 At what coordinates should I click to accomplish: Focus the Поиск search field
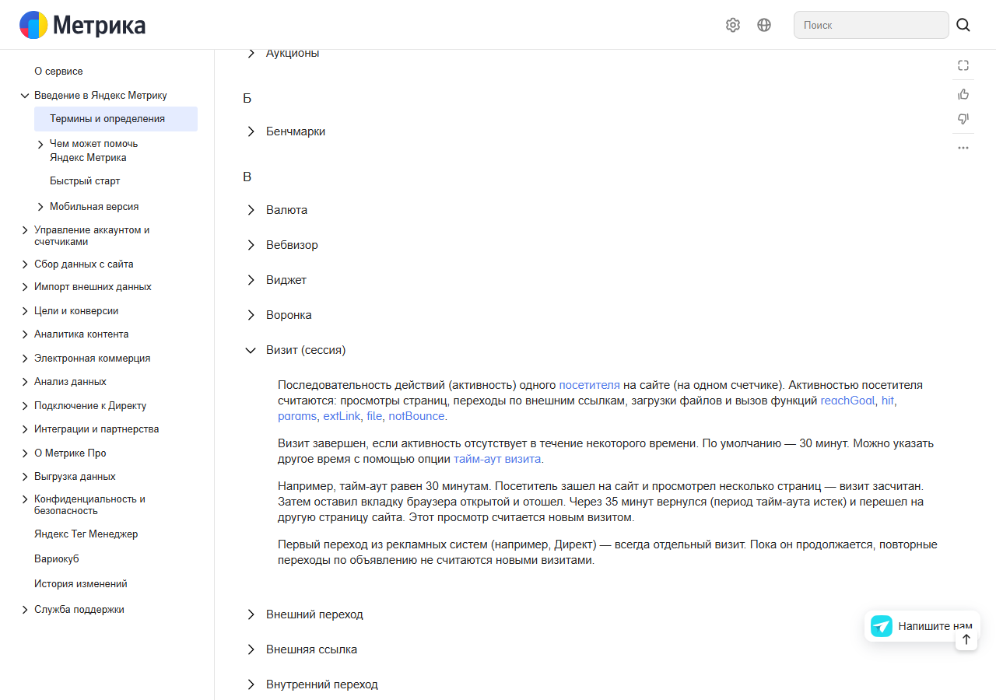(x=871, y=25)
